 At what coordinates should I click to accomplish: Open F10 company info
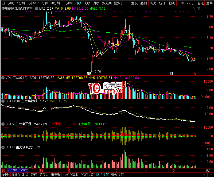(x=181, y=3)
